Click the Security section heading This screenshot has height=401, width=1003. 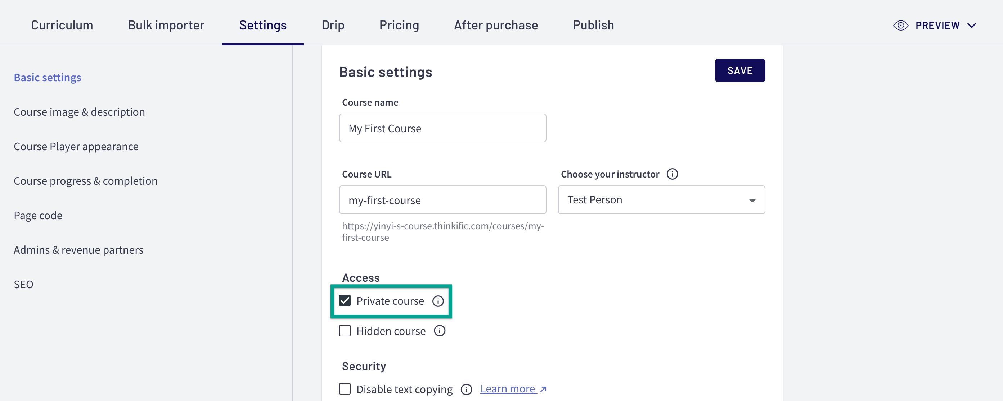point(364,366)
